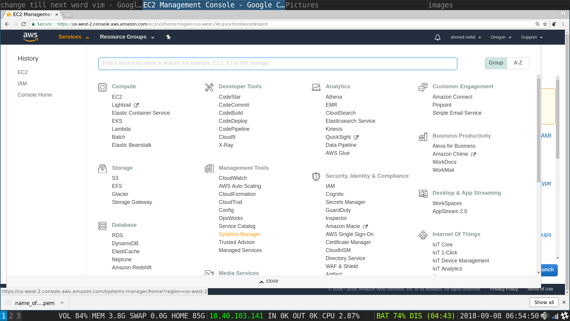Switch service view to A-Z

point(518,63)
